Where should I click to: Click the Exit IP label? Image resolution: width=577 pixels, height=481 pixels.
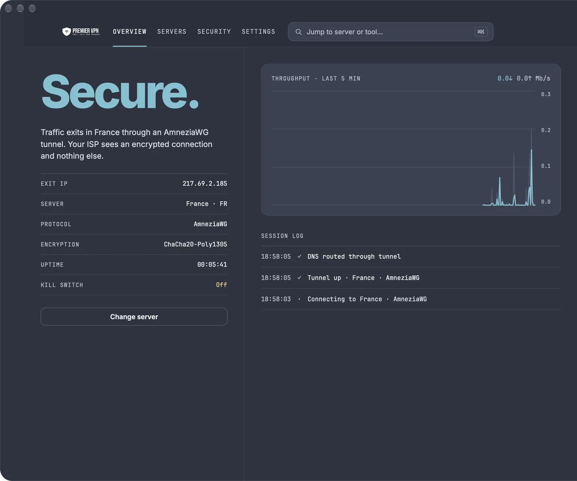[x=54, y=184]
